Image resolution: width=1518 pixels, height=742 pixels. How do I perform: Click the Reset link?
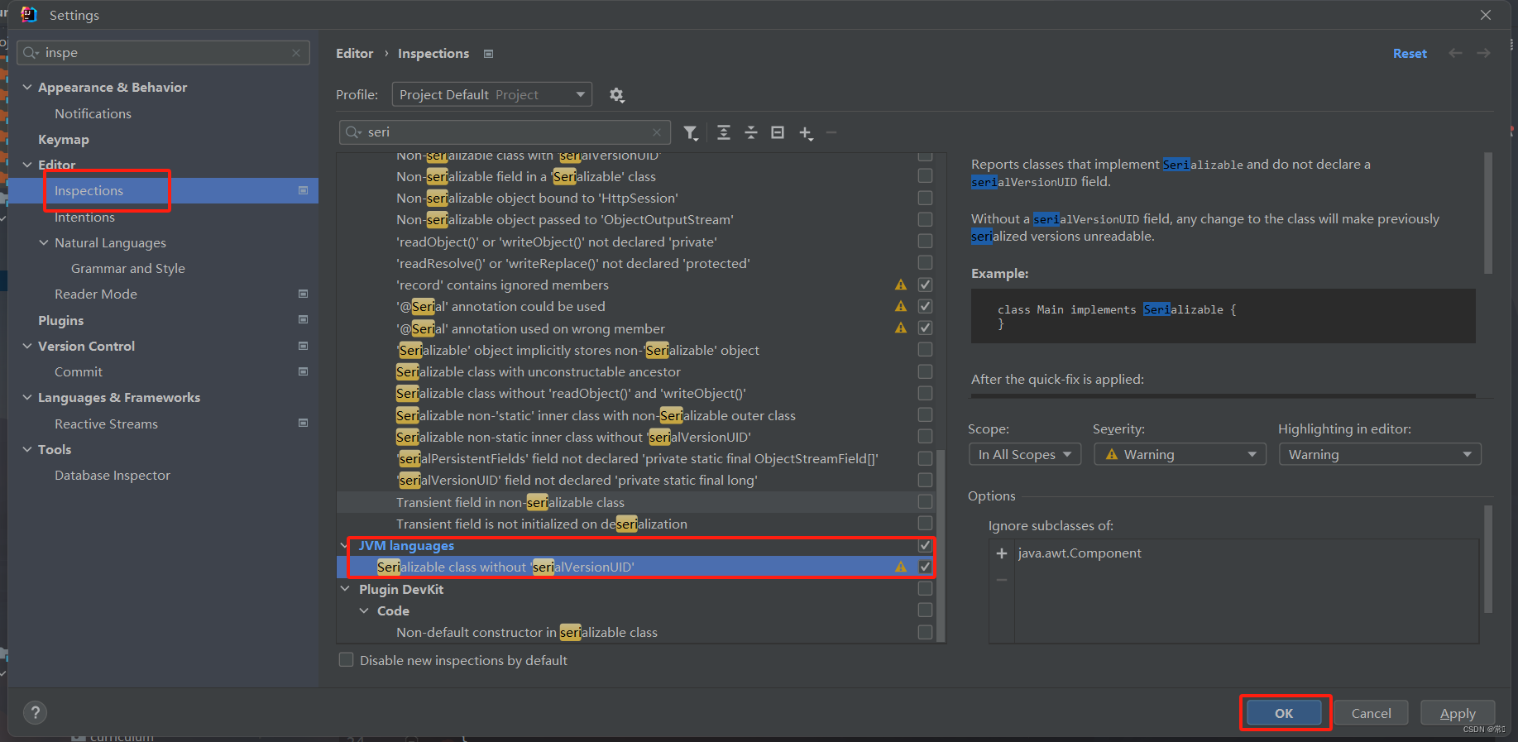pyautogui.click(x=1410, y=53)
